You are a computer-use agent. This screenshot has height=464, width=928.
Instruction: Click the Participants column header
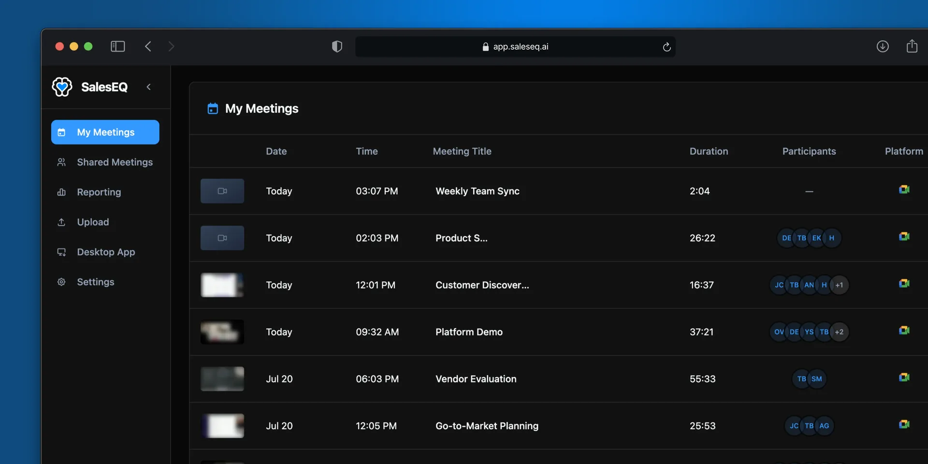click(809, 151)
